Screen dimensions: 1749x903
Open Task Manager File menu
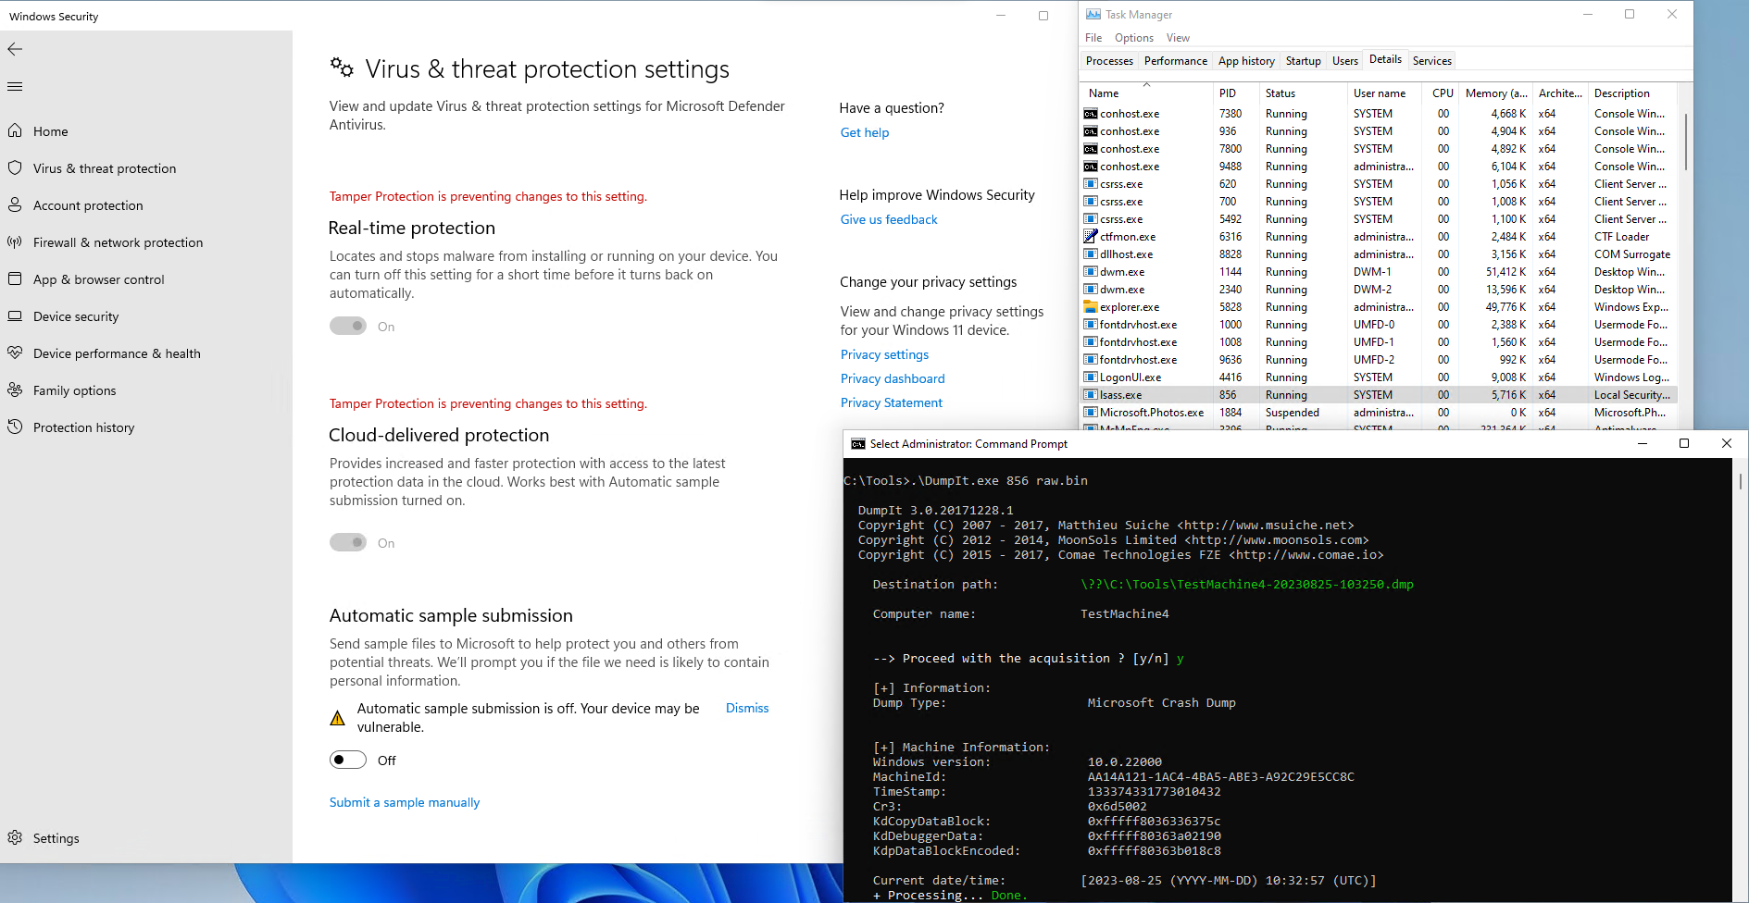[1093, 38]
